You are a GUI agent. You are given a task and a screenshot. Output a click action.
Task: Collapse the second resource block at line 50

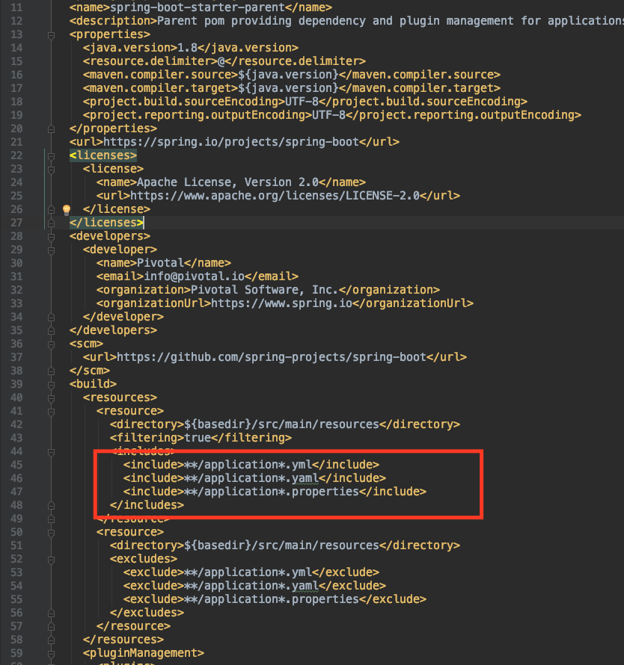point(50,531)
